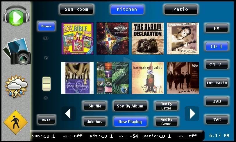
Task: Select the 102 Bible Songs album cover
Action: [x=77, y=38]
